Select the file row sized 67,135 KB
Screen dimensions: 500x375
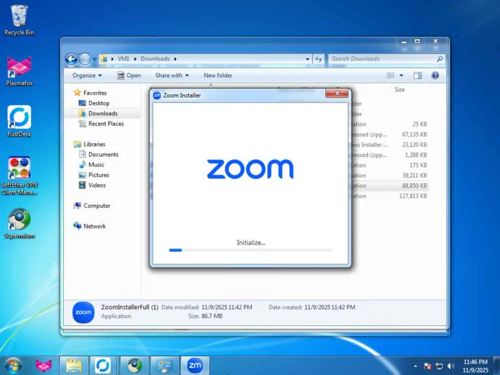coord(390,134)
